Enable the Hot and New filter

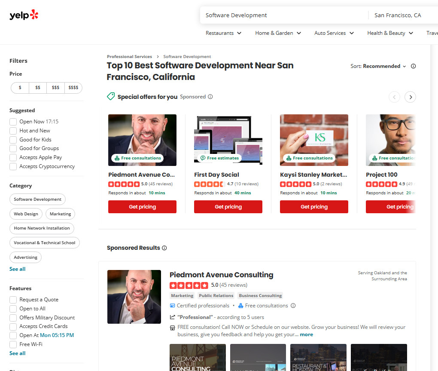tap(13, 131)
